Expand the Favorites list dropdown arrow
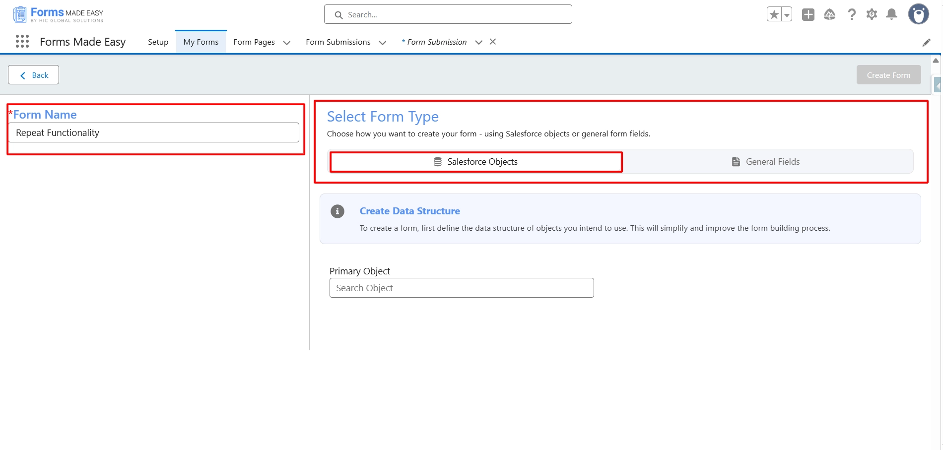943x450 pixels. pyautogui.click(x=787, y=15)
